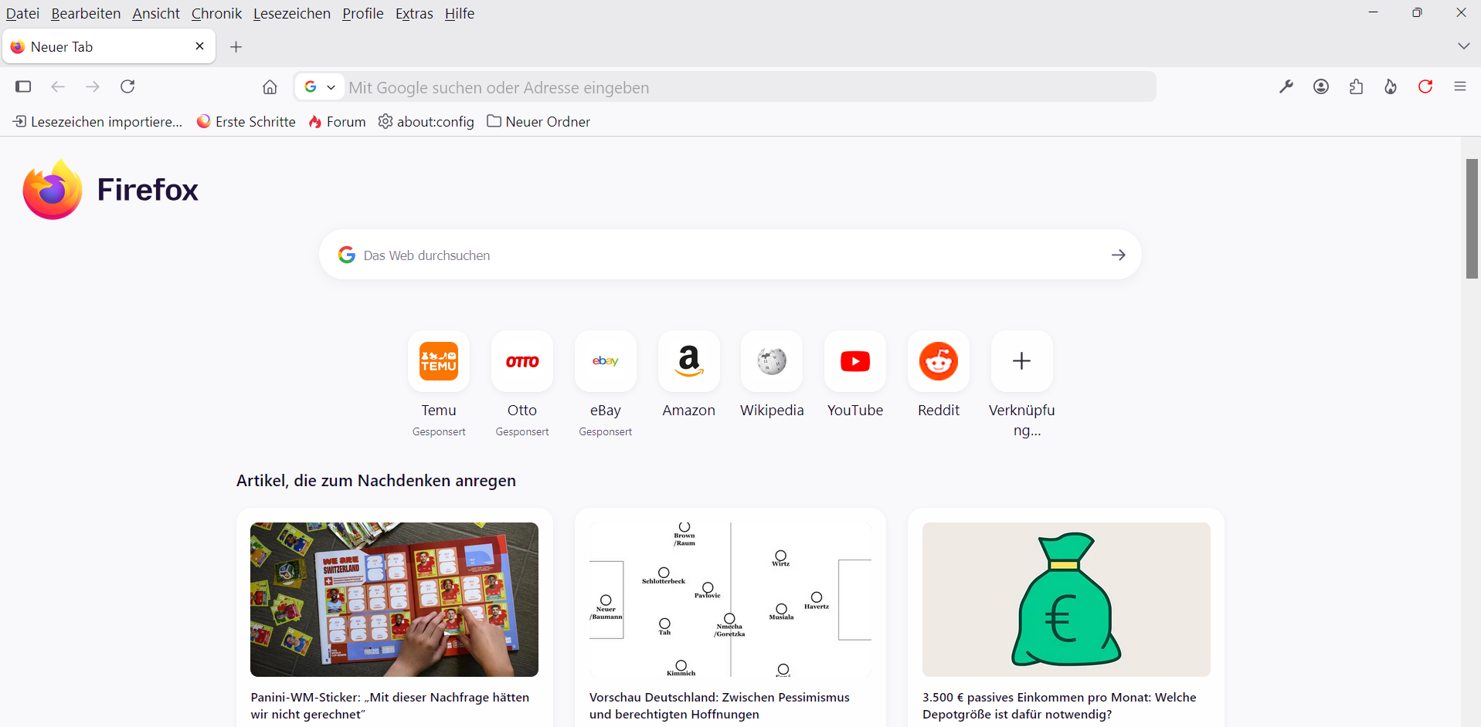Open the euro money bag article image
Image resolution: width=1481 pixels, height=727 pixels.
(x=1066, y=600)
